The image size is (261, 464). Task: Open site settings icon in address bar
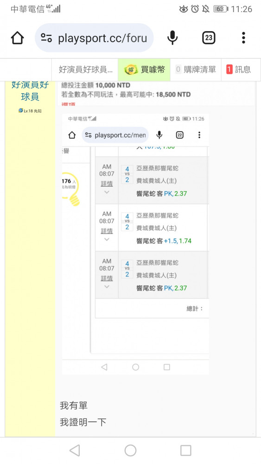point(46,38)
